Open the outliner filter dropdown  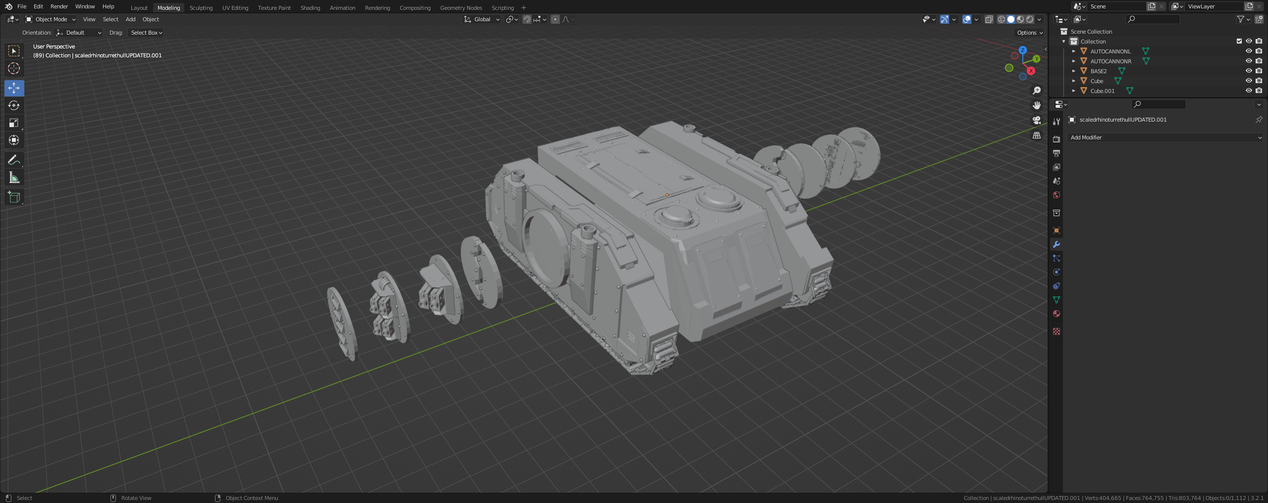pyautogui.click(x=1243, y=19)
